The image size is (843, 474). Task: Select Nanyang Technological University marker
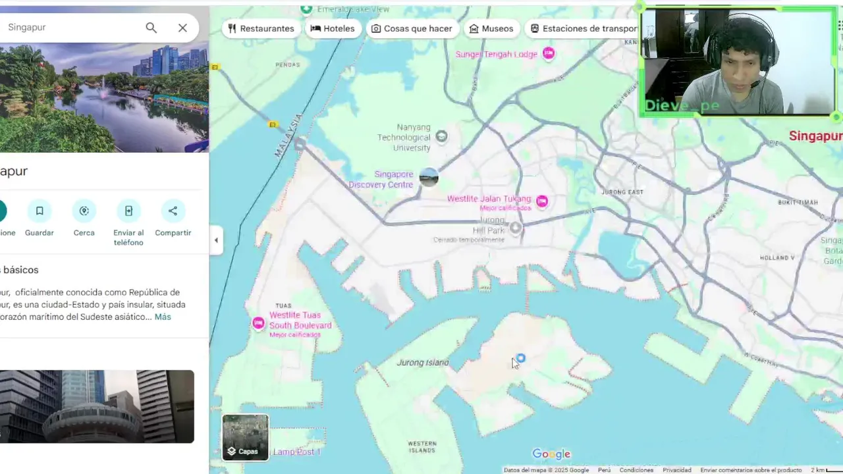(x=442, y=136)
